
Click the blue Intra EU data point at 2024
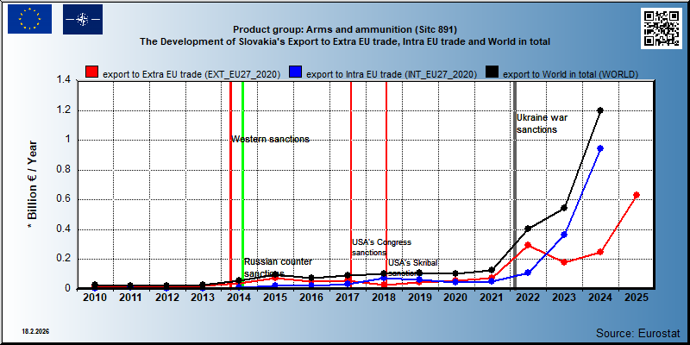point(599,148)
